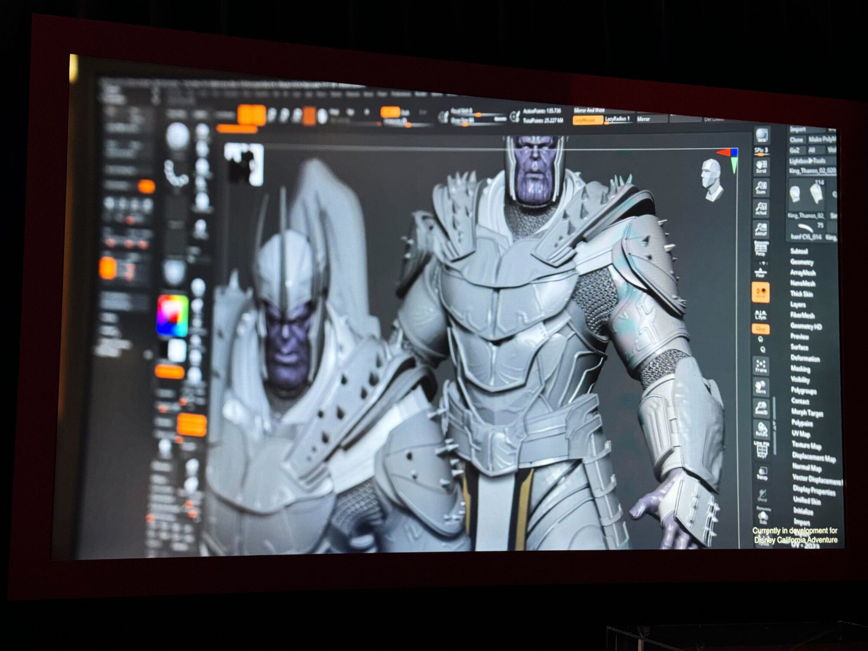868x651 pixels.
Task: Open the Masking section in Tool palette
Action: [800, 369]
